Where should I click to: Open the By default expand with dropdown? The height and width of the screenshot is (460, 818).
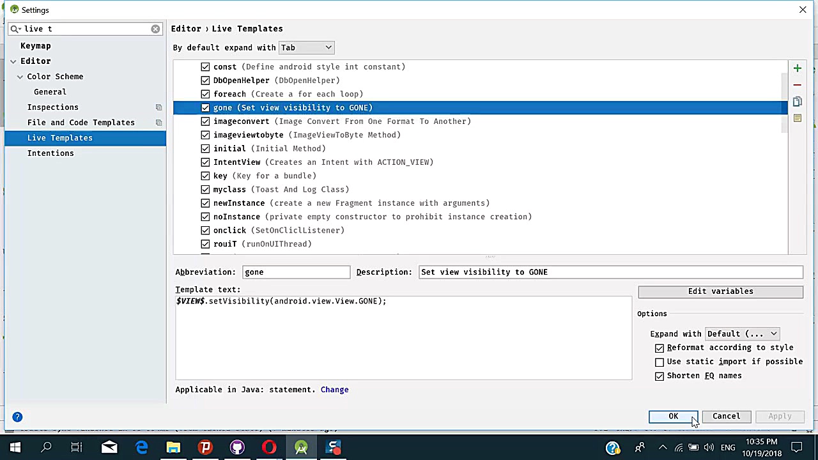pos(306,47)
